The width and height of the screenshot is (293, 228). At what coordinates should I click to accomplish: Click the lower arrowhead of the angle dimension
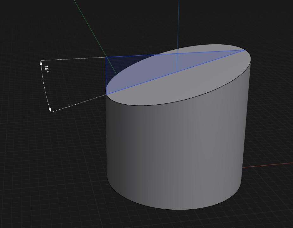(50, 110)
